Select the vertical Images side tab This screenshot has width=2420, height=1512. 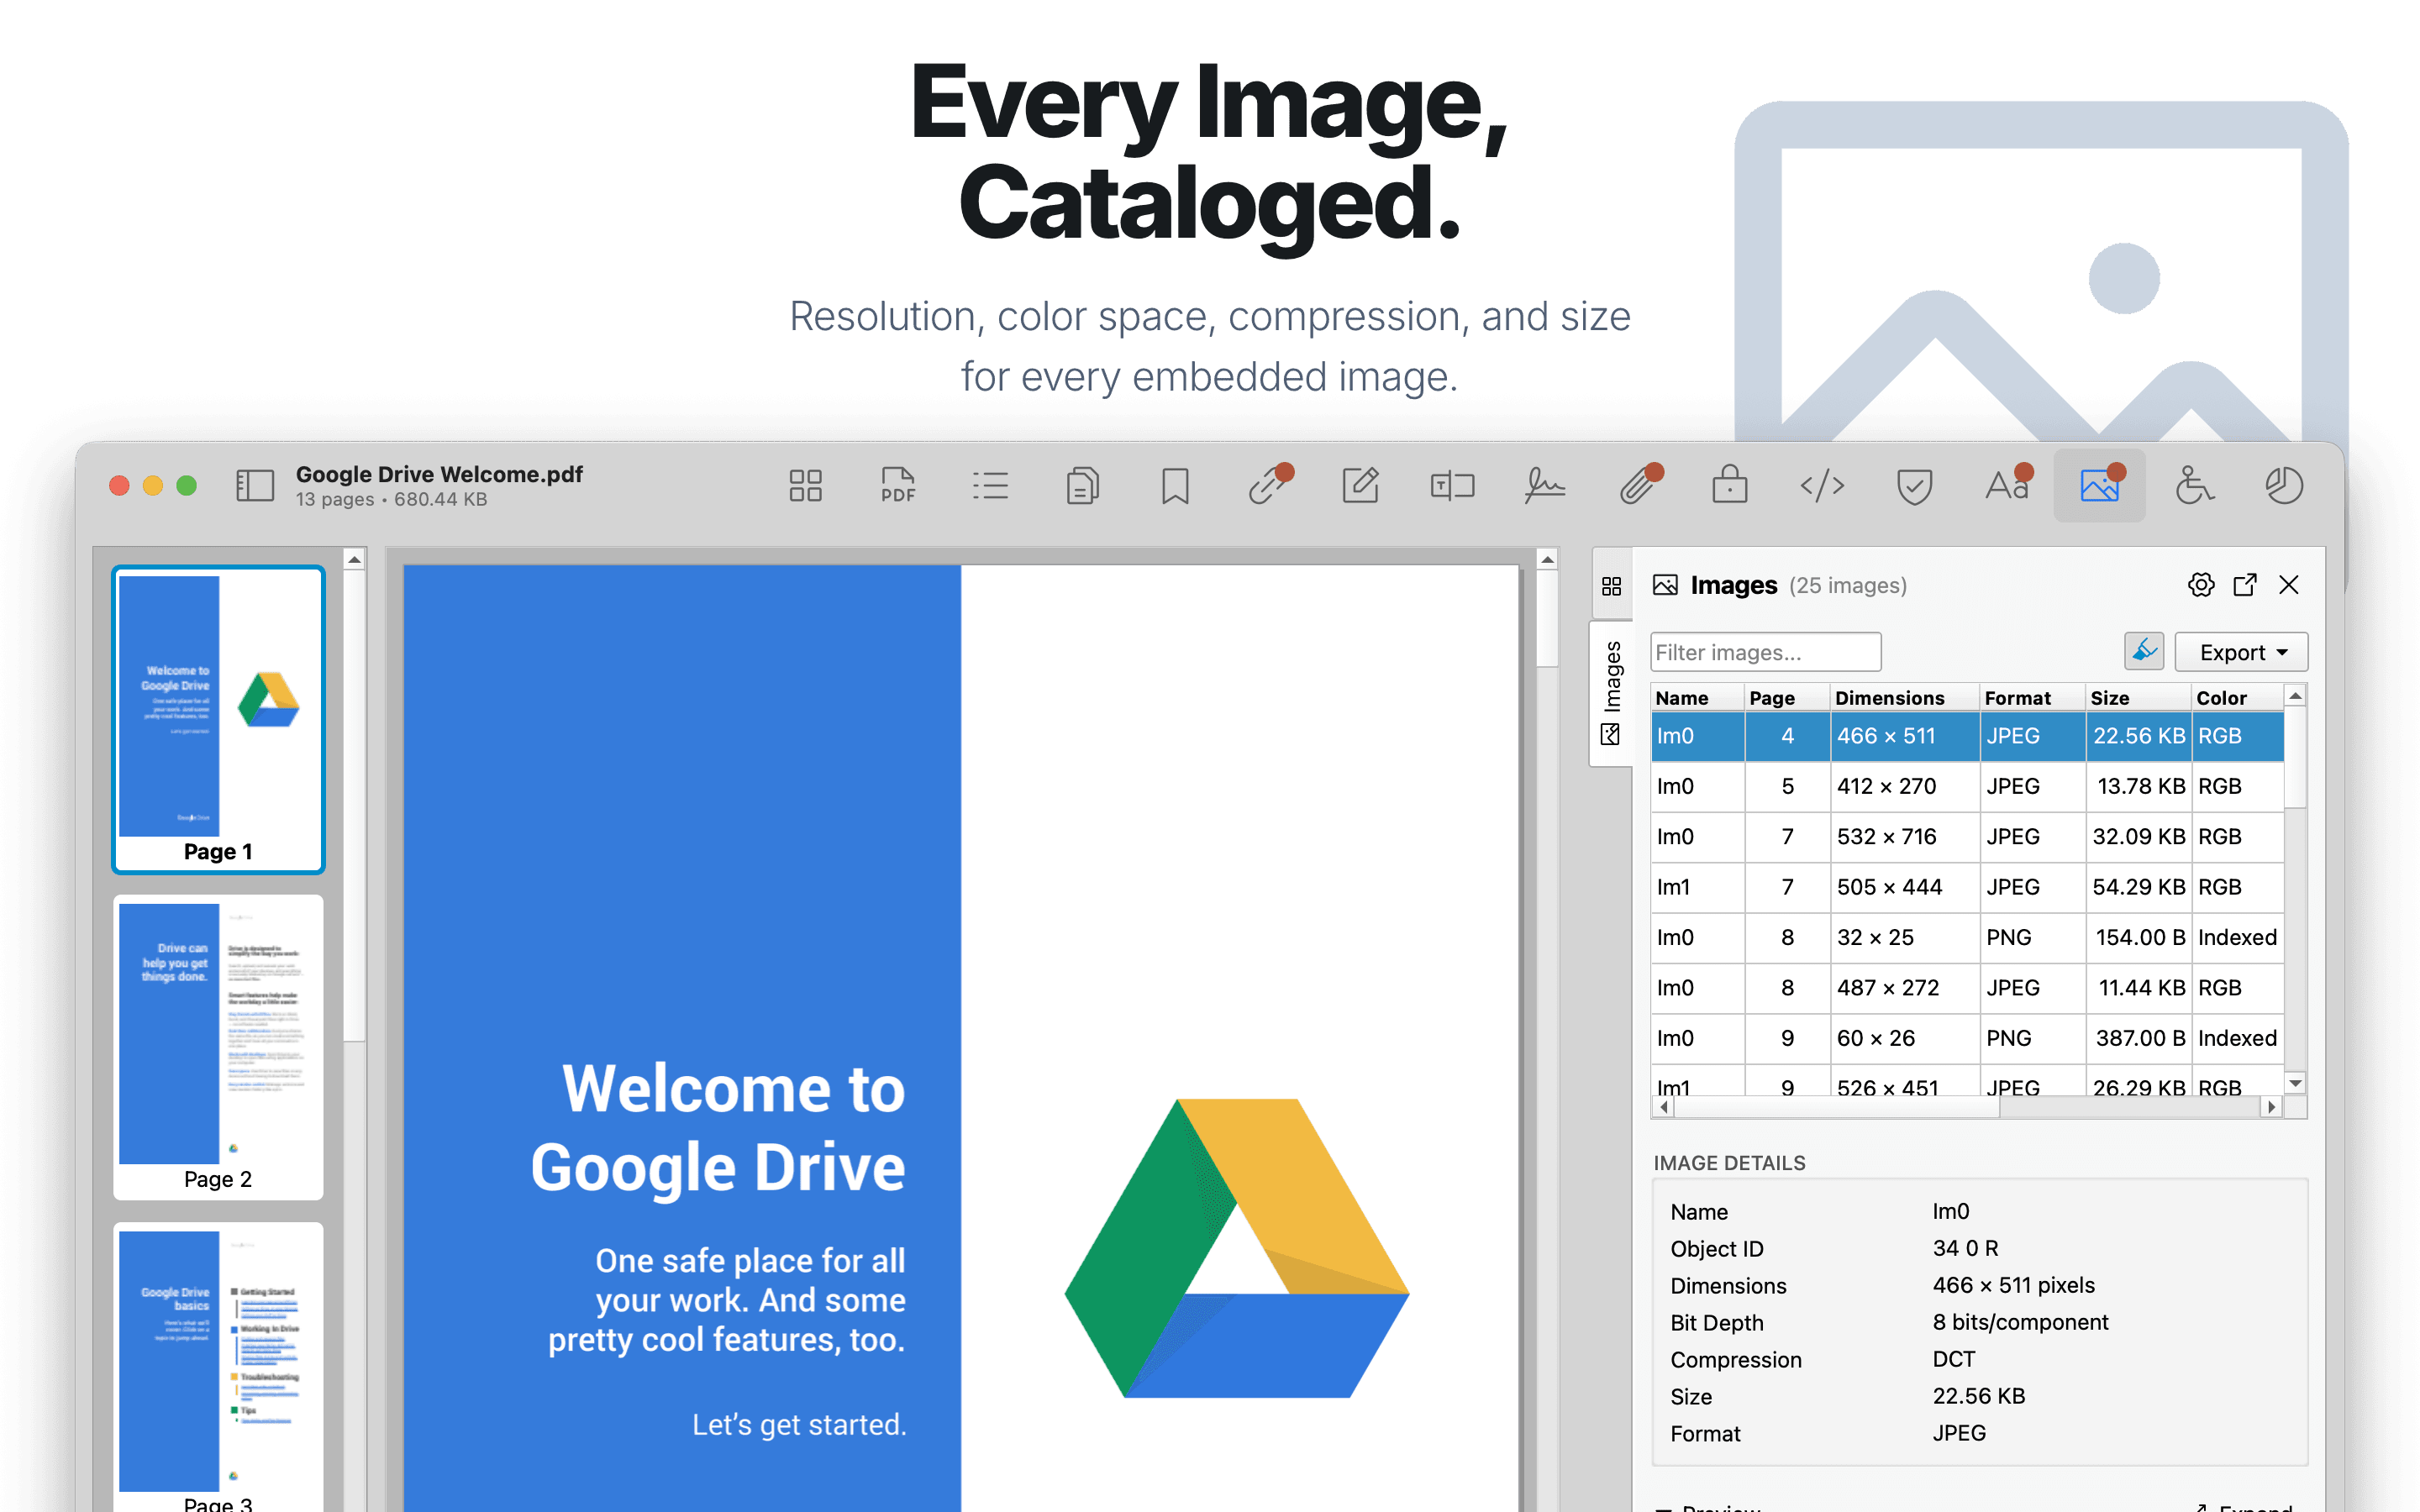point(1611,692)
